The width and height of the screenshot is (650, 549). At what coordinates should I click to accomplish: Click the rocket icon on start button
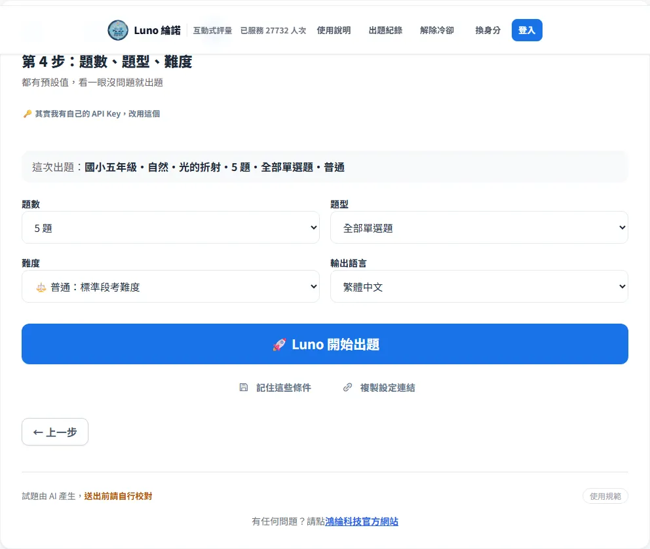pos(279,345)
